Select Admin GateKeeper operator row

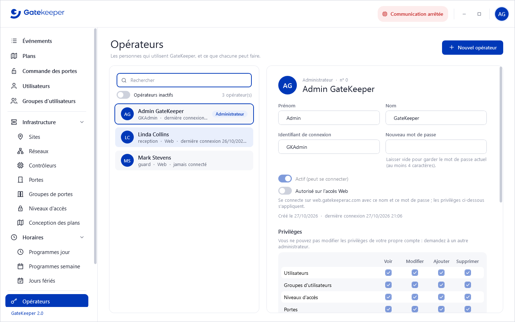pos(184,114)
